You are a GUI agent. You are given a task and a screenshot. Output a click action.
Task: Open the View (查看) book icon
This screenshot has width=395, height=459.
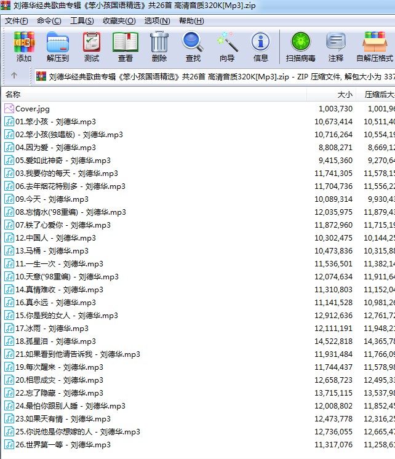click(x=126, y=42)
